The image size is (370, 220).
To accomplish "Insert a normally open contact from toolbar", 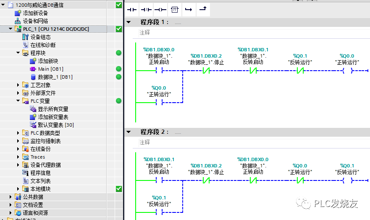I will click(x=132, y=10).
